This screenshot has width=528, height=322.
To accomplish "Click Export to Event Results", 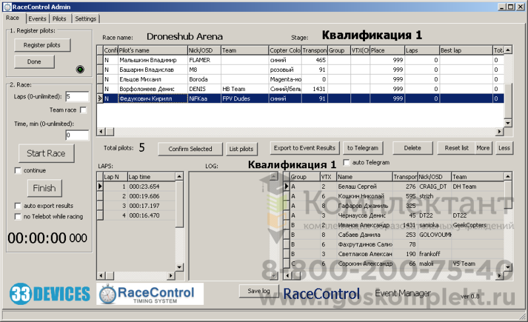I will pyautogui.click(x=304, y=148).
